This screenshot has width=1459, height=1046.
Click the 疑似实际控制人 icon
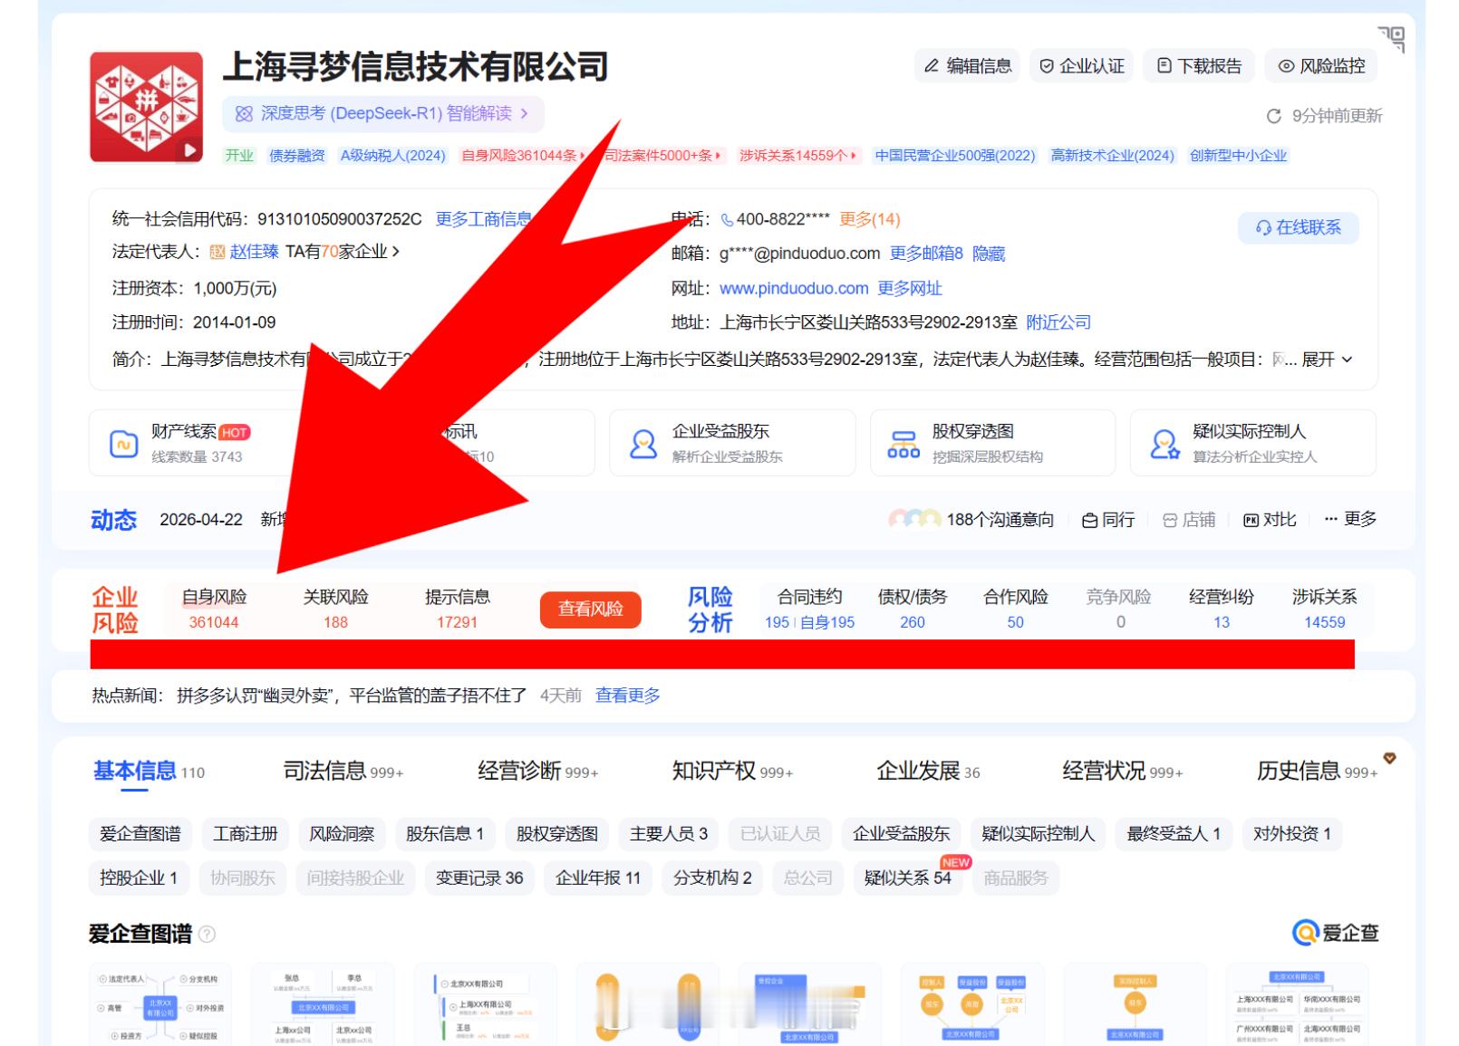[1164, 444]
